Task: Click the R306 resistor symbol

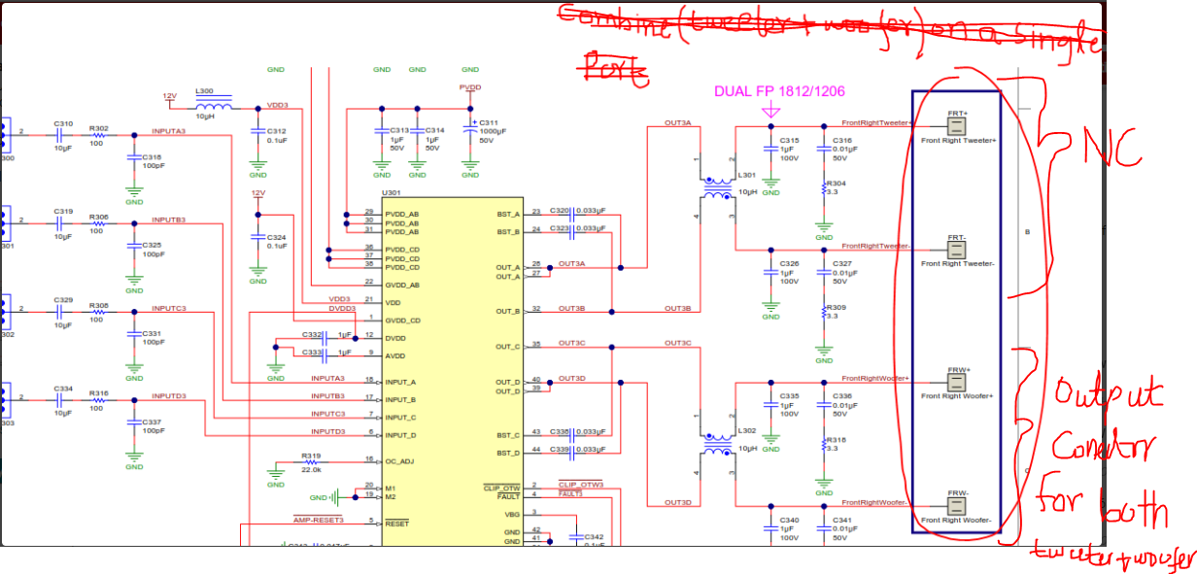Action: point(98,224)
